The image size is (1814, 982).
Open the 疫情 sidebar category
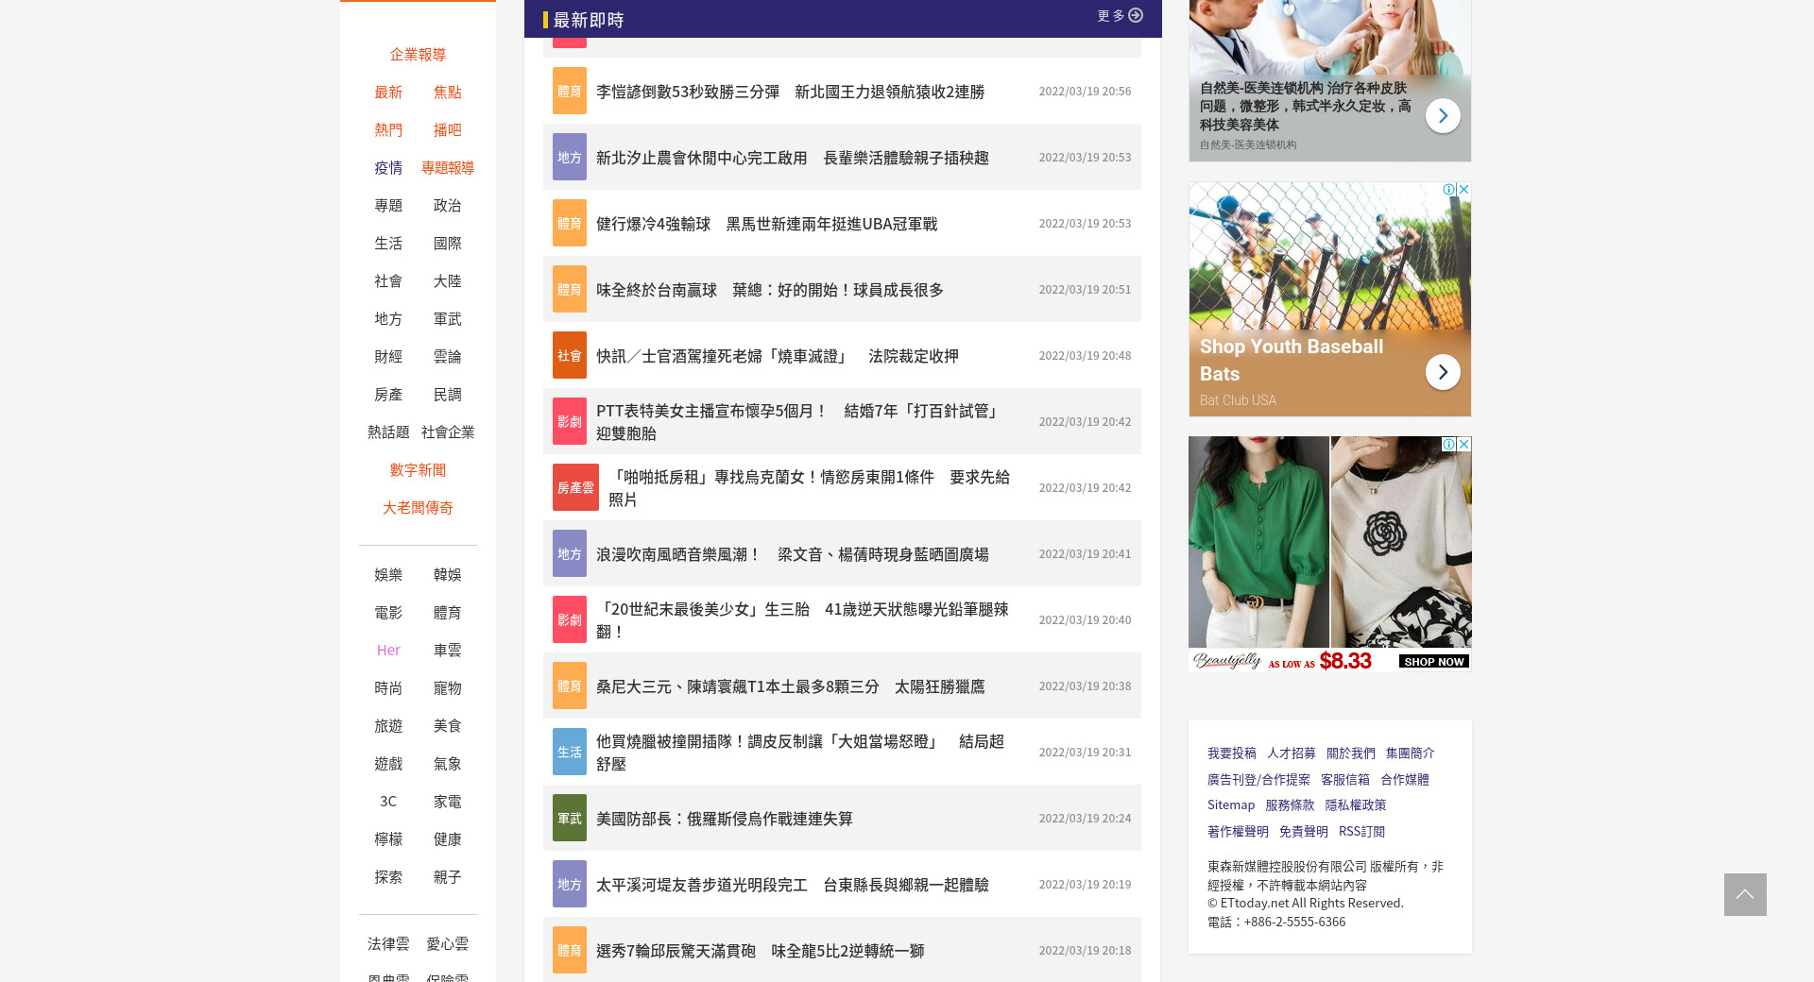click(388, 168)
